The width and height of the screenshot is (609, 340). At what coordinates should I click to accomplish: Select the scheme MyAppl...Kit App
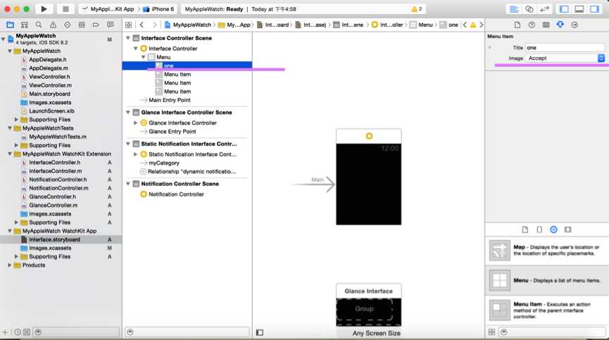click(x=108, y=9)
